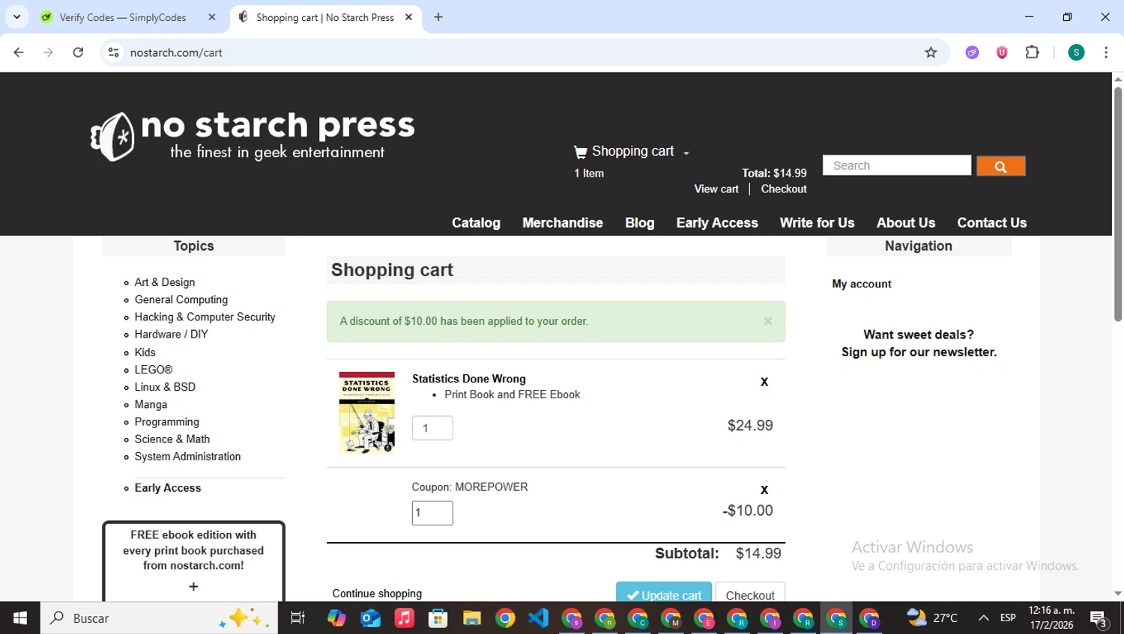Open the General Computing topic
1124x634 pixels.
pyautogui.click(x=181, y=299)
